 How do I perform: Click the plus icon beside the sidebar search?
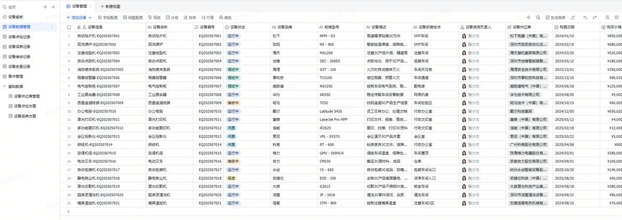45,7
